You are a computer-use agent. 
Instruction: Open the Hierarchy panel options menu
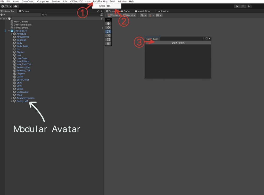point(102,11)
